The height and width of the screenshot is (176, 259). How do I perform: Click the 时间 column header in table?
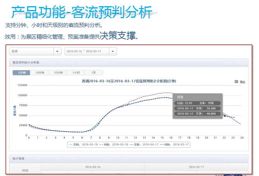pyautogui.click(x=25, y=170)
